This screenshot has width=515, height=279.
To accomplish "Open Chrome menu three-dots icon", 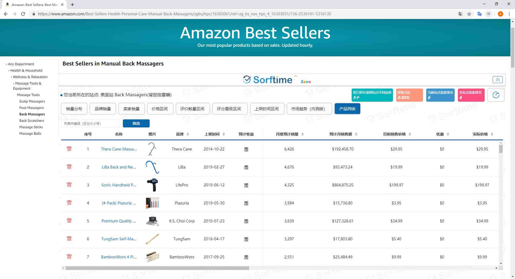I will (509, 14).
